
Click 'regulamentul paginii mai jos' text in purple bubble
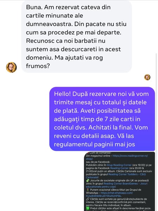94,145
